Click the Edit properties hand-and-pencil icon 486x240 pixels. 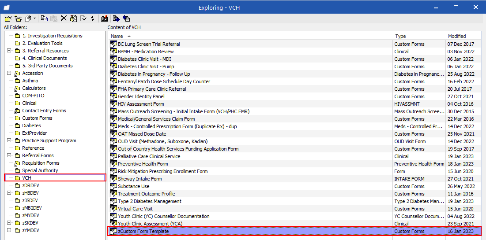73,18
